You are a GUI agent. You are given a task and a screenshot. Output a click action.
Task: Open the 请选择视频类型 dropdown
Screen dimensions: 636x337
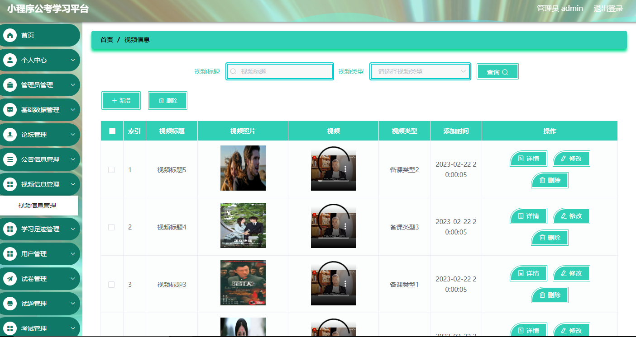pos(420,71)
